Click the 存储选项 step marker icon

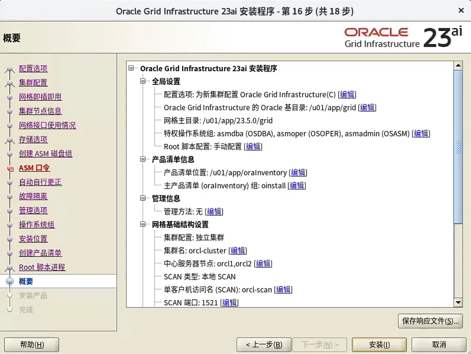pyautogui.click(x=10, y=139)
